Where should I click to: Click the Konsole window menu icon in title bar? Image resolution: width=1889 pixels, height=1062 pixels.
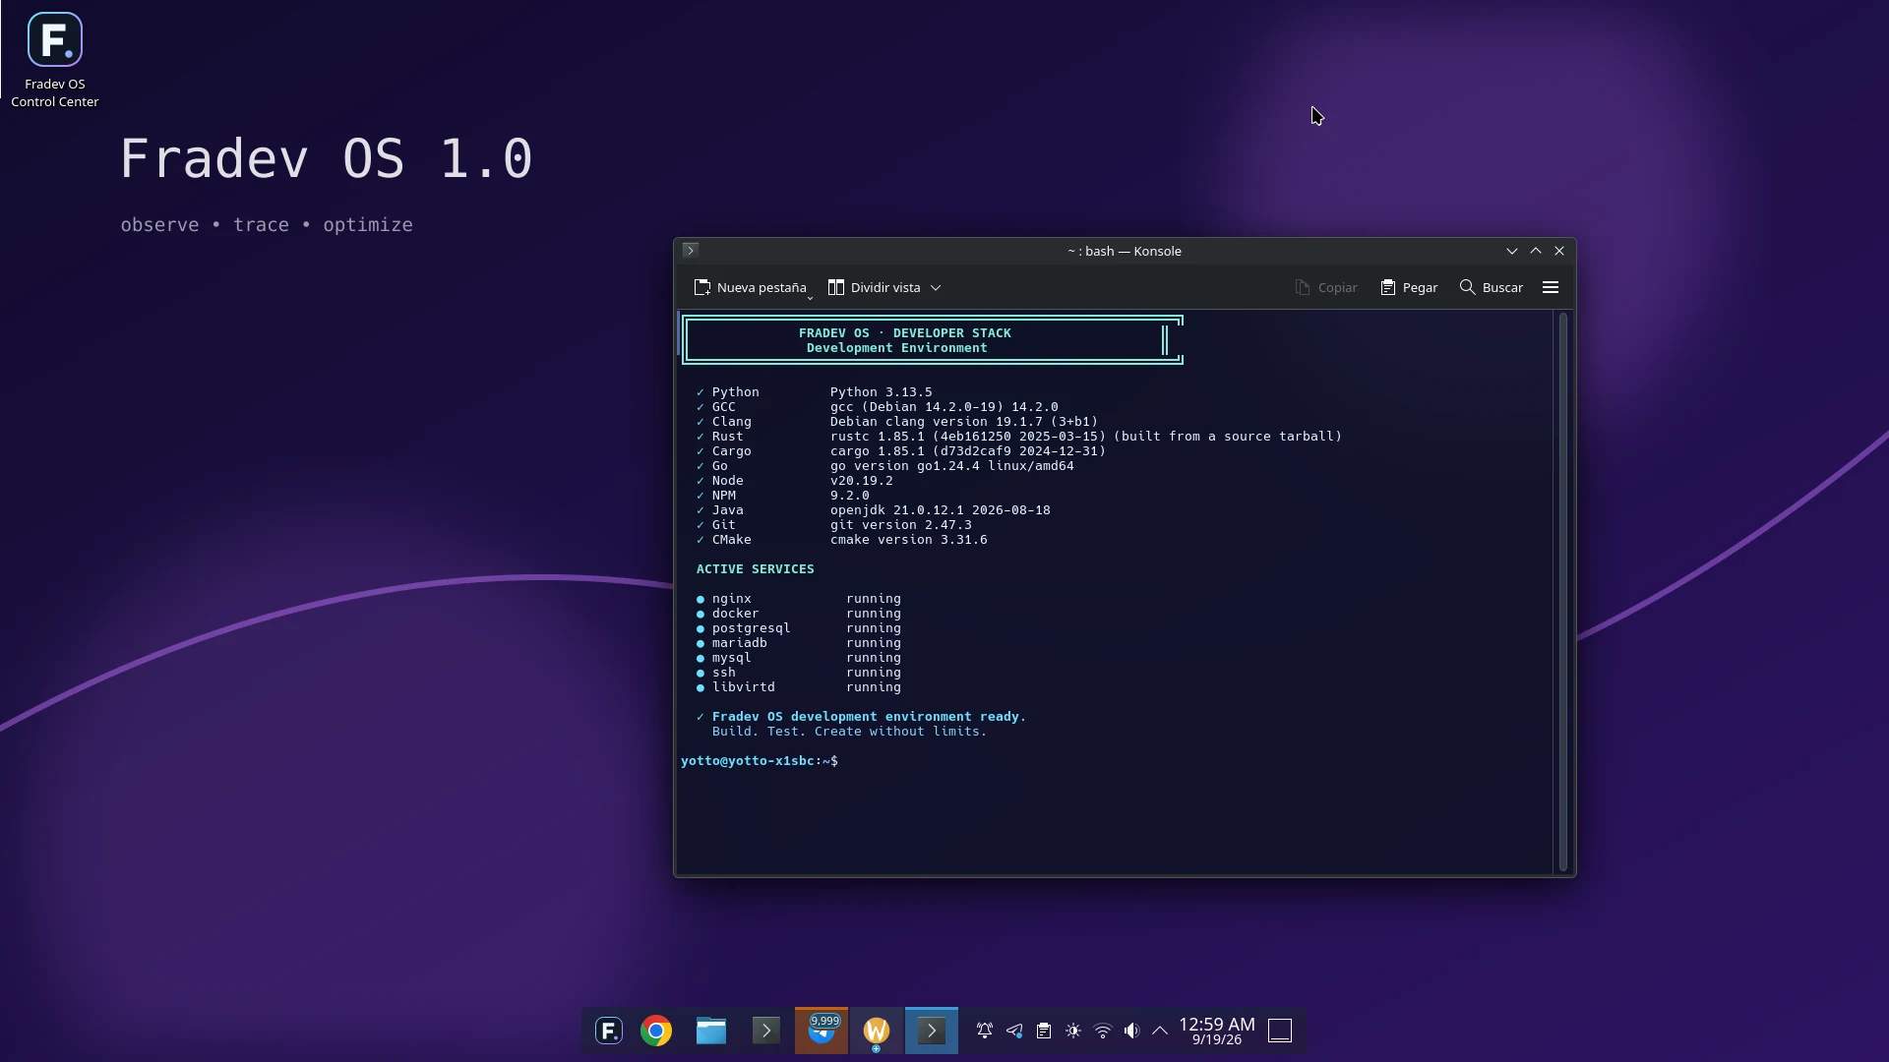(690, 251)
